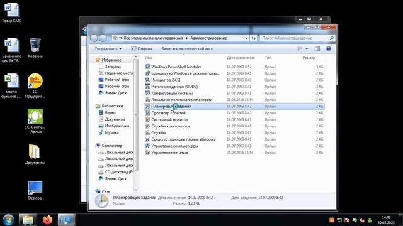Open 1C Предприятие desktop shortcut
Viewport: 403px width, 226px height.
35,86
